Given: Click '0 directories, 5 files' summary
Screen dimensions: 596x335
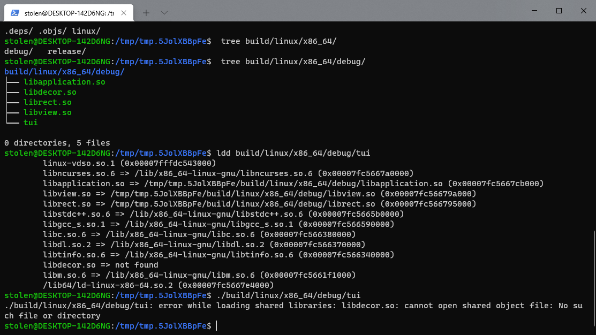Looking at the screenshot, I should click(x=57, y=143).
